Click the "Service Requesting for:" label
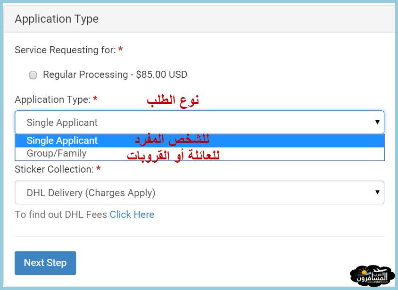Screen dimensions: 398x290 [x=65, y=50]
